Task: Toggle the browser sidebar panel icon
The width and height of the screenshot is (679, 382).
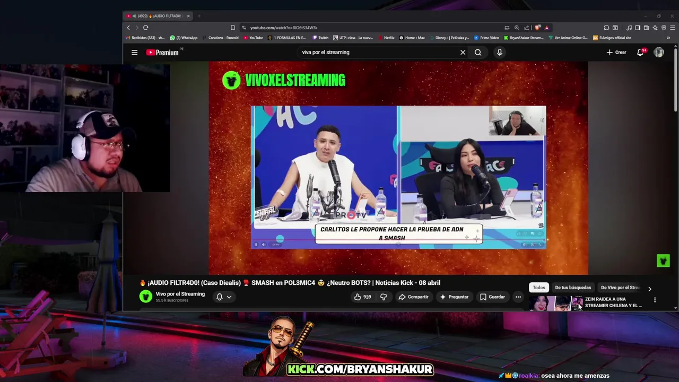Action: (x=638, y=28)
